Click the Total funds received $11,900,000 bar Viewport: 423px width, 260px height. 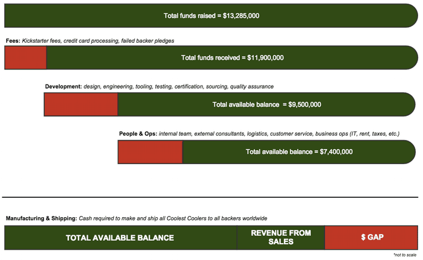232,58
